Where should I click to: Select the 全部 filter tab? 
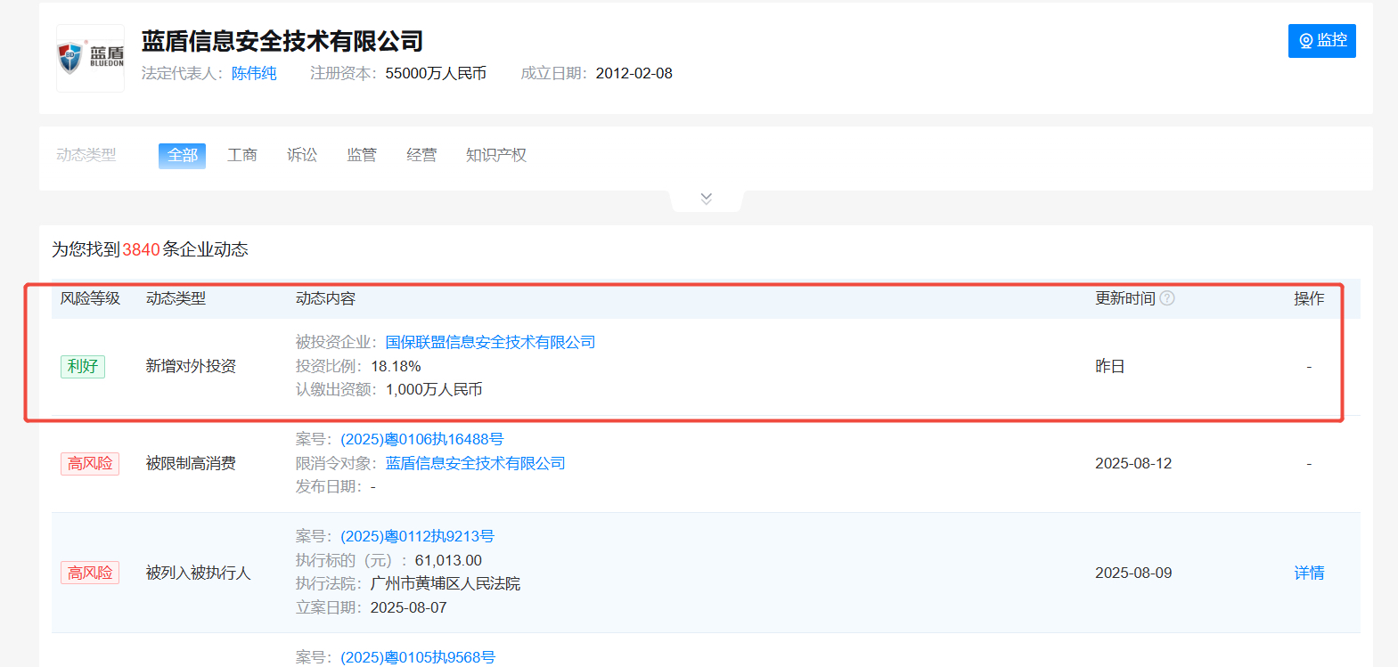(x=182, y=156)
